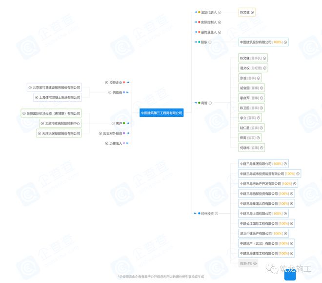
Task: Click the red dot of 实际控制人
Action: 199,22
